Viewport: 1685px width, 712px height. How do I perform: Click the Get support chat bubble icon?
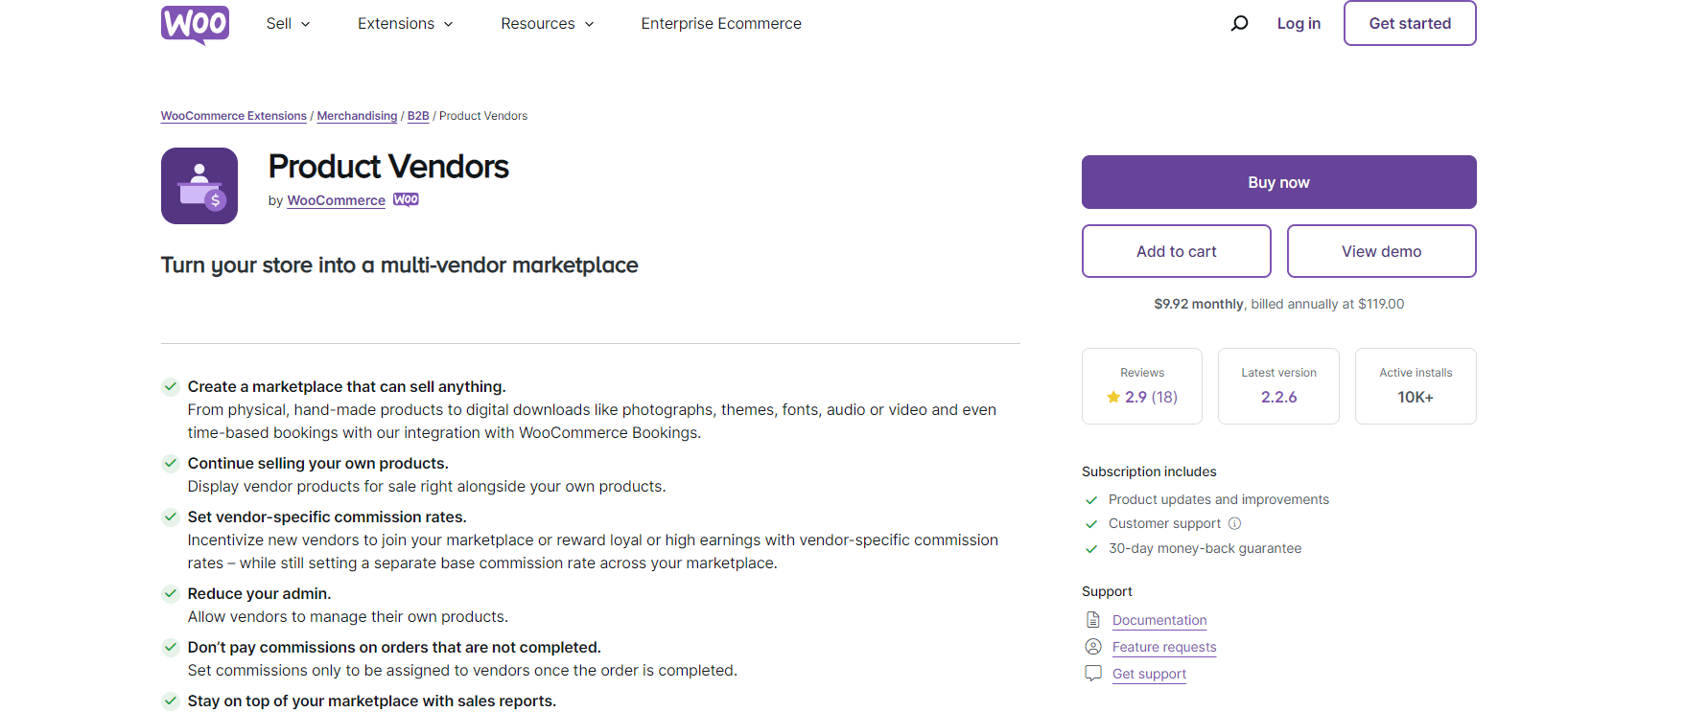pyautogui.click(x=1092, y=673)
